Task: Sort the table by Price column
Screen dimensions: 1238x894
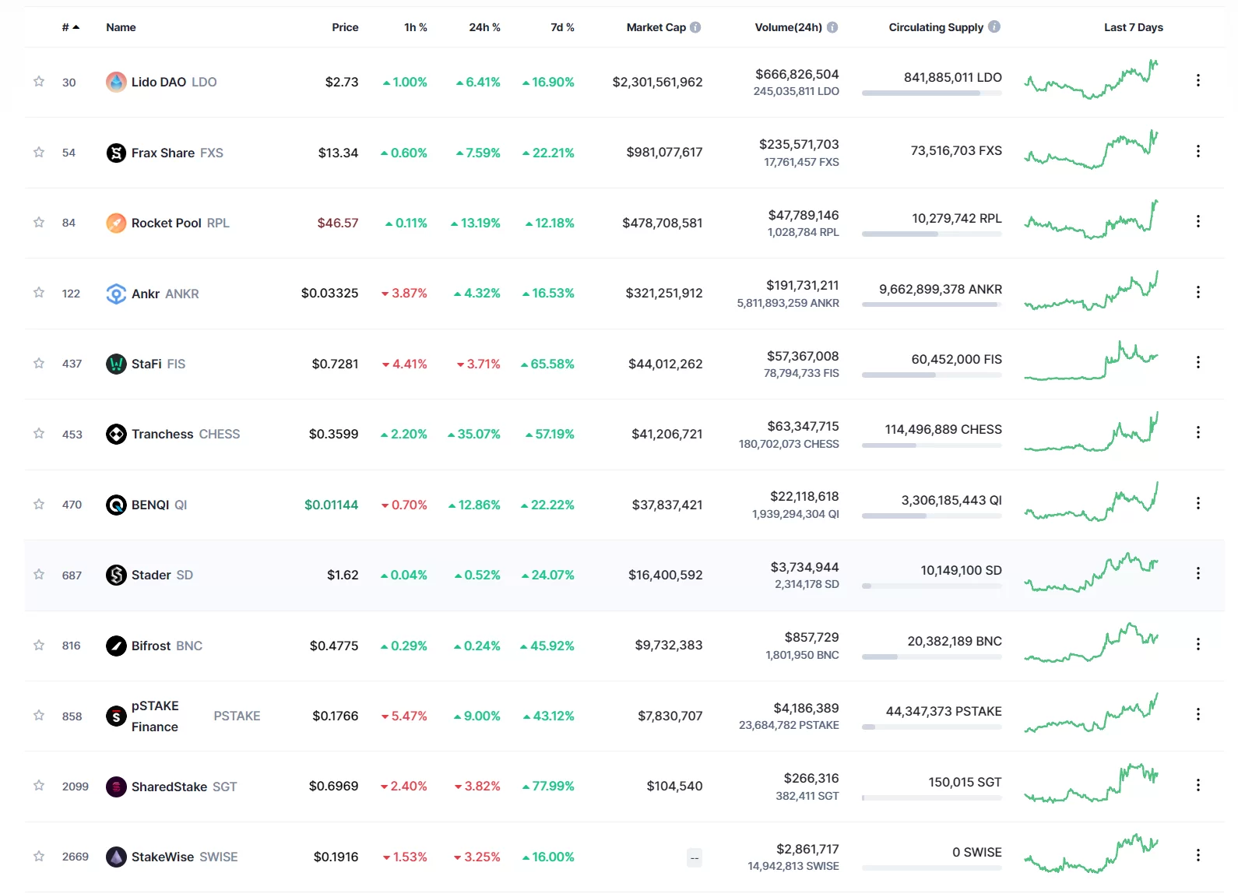Action: [345, 27]
